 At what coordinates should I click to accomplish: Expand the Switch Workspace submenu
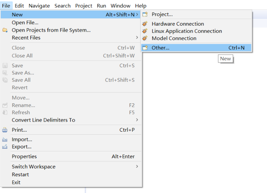[x=137, y=167]
